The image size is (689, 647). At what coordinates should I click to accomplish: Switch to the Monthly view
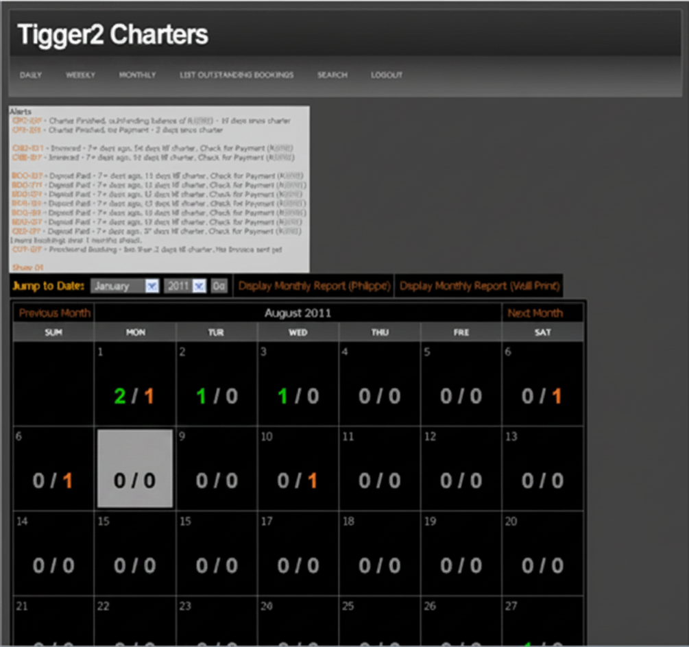click(137, 75)
